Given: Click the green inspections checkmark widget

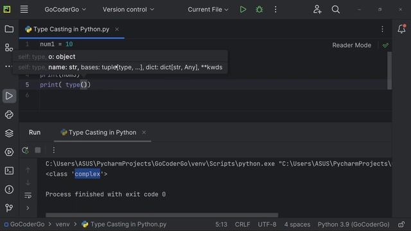Looking at the screenshot, I should (x=385, y=46).
